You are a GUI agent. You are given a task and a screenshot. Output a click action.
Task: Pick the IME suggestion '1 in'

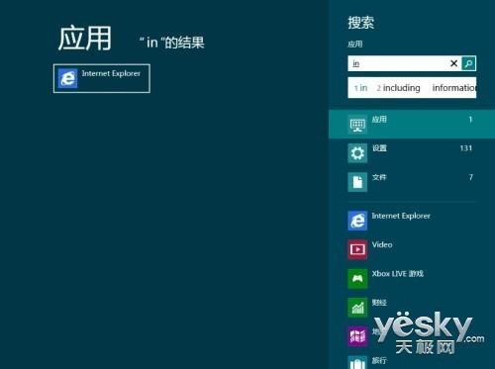click(360, 88)
